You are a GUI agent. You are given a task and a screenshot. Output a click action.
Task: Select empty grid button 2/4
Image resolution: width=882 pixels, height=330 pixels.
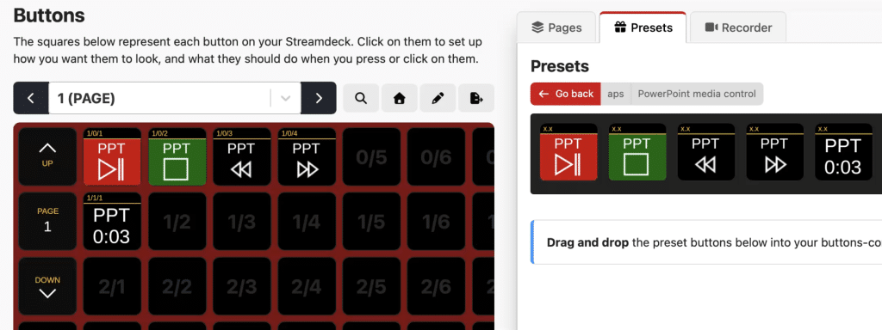tap(307, 285)
